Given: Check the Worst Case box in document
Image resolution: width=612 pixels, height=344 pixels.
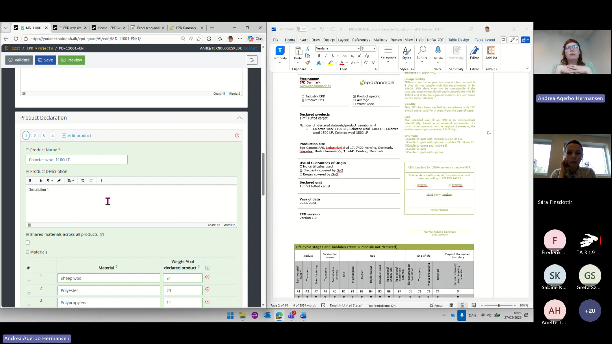Looking at the screenshot, I should click(354, 104).
